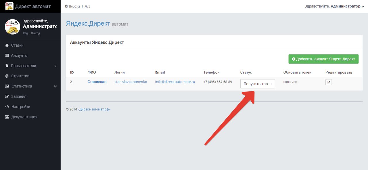The image size is (368, 170).
Task: Open the Администратор dropdown in top bar
Action: [347, 6]
